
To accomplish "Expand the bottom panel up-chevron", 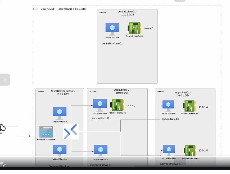I will pos(179,160).
